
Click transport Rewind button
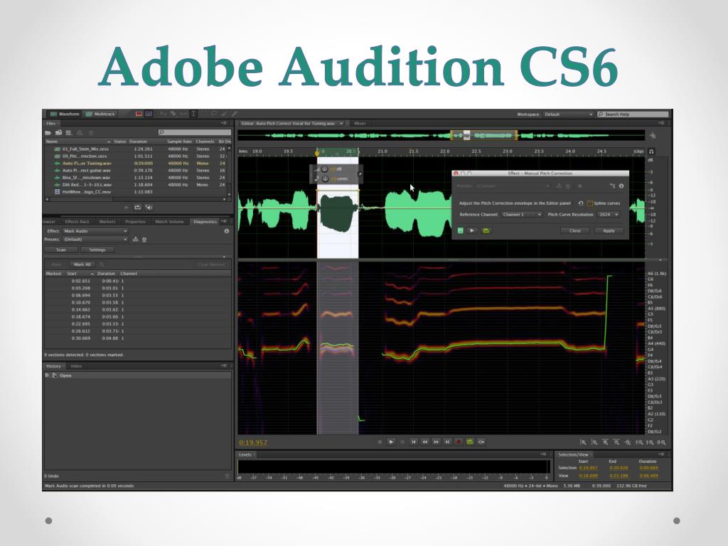424,442
